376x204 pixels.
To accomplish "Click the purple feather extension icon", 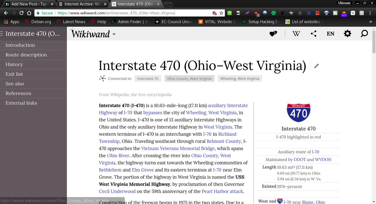I will coord(247,13).
